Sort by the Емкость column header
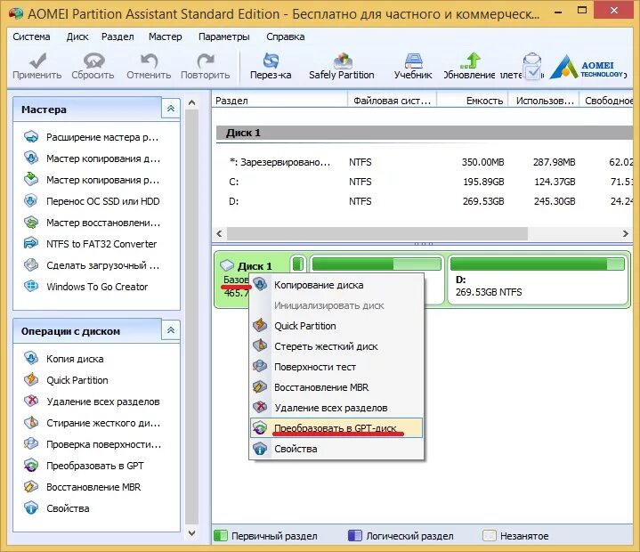640x552 pixels. [473, 101]
